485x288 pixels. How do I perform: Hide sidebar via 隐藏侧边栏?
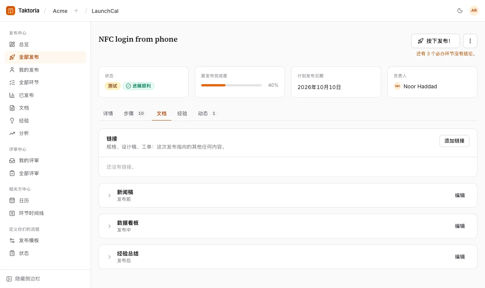coord(23,279)
